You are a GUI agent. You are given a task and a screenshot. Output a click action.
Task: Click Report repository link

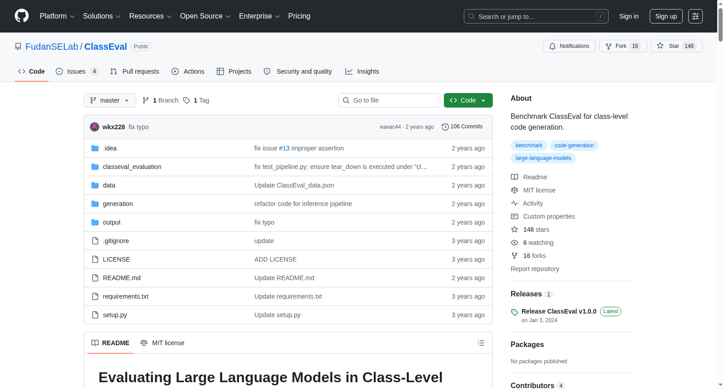point(535,269)
